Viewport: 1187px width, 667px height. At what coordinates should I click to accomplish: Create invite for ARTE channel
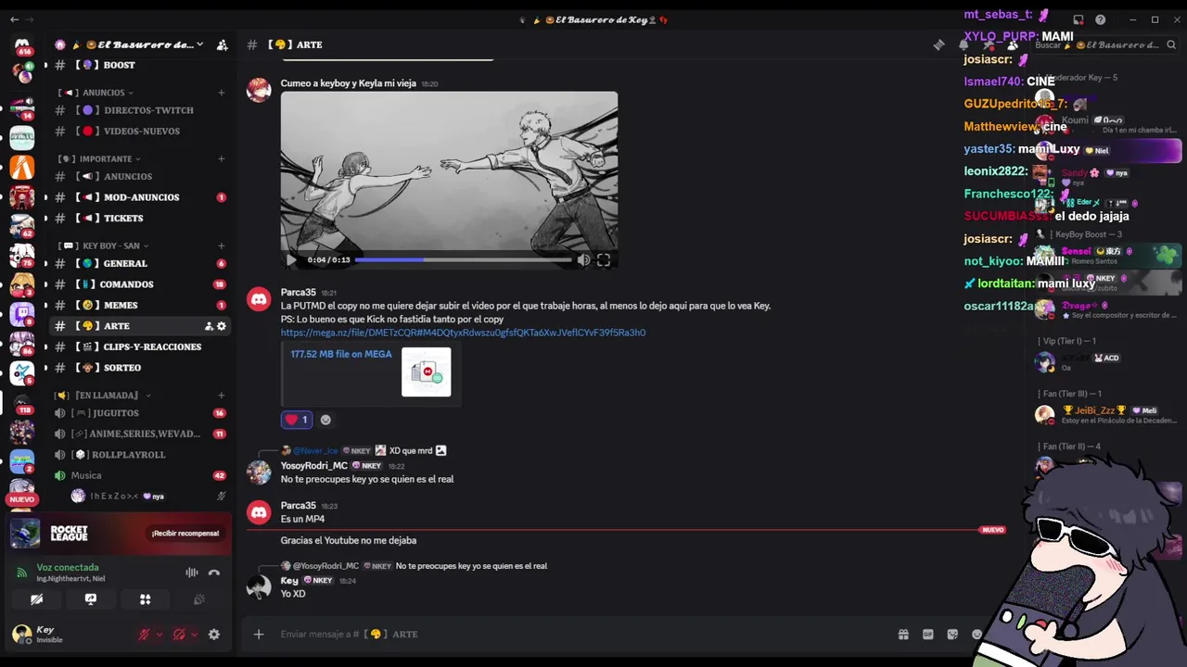209,326
